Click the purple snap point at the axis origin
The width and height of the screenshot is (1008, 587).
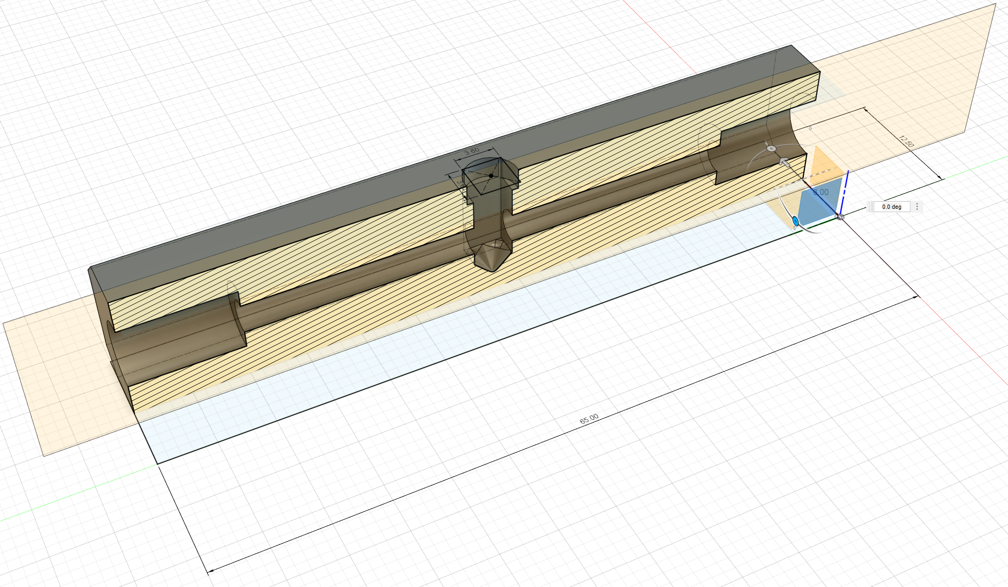coord(840,217)
